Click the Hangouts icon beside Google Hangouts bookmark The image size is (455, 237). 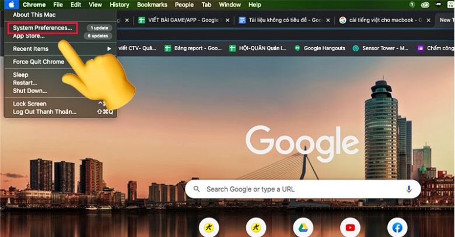pyautogui.click(x=297, y=48)
